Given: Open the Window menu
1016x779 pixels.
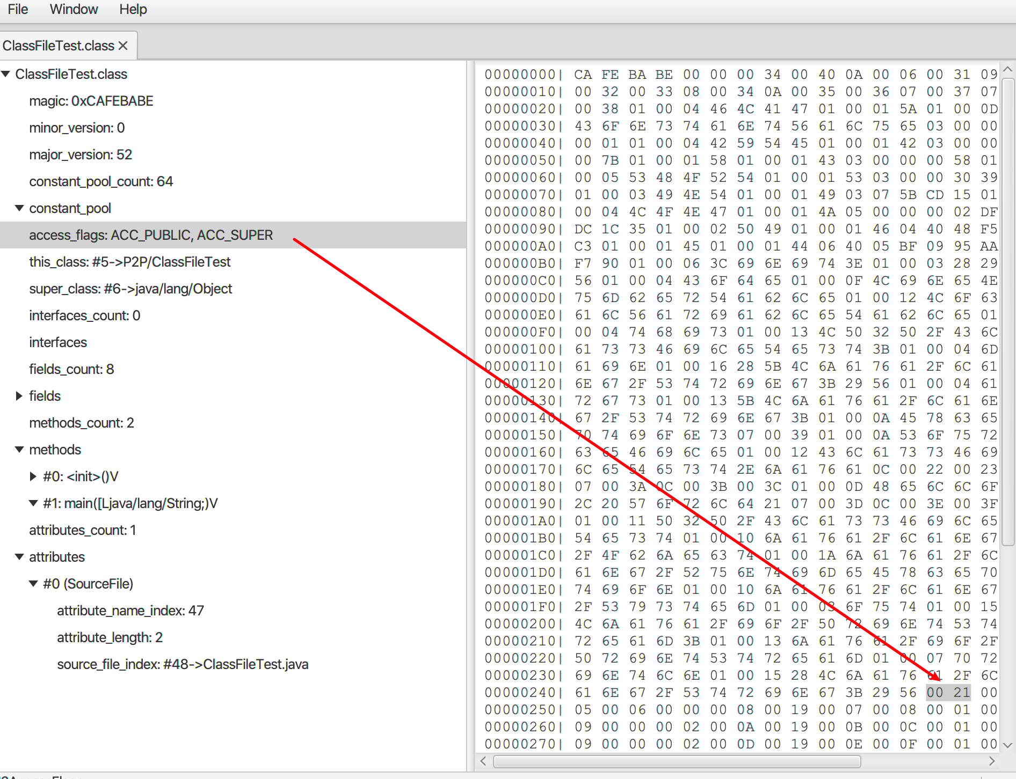Looking at the screenshot, I should point(74,9).
